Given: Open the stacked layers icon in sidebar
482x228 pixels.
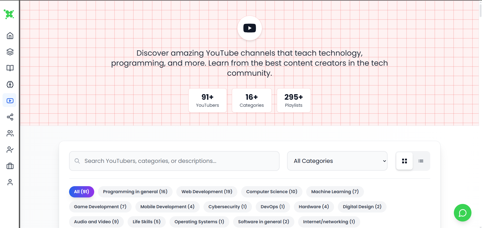Looking at the screenshot, I should pos(10,52).
